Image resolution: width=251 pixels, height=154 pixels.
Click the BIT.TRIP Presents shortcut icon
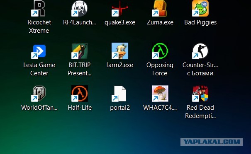point(80,51)
